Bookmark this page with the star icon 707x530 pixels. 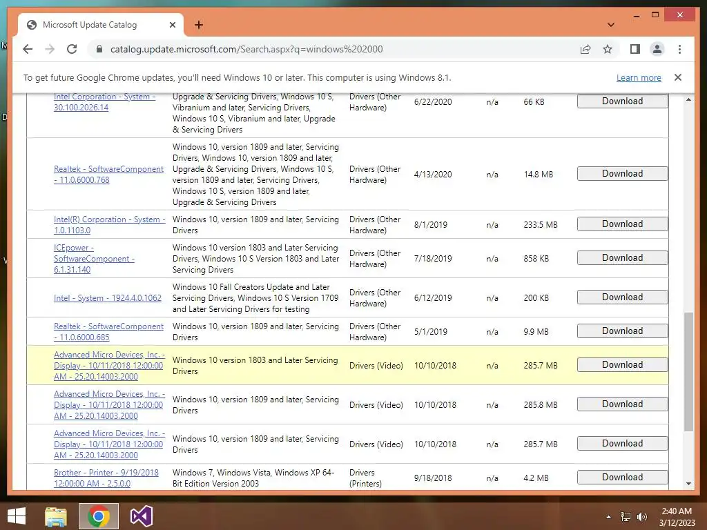(608, 49)
